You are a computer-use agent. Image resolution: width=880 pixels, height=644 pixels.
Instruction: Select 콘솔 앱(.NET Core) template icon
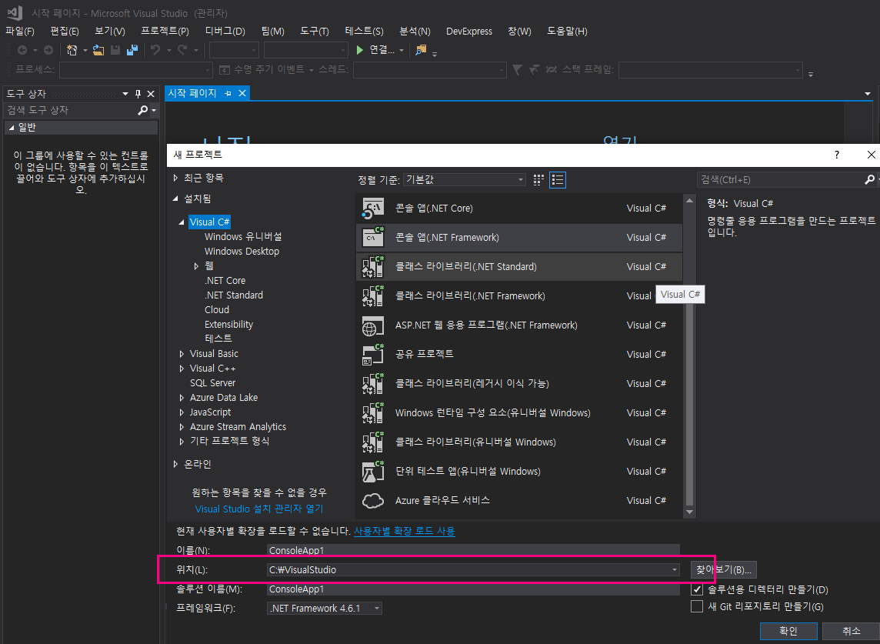pyautogui.click(x=372, y=209)
